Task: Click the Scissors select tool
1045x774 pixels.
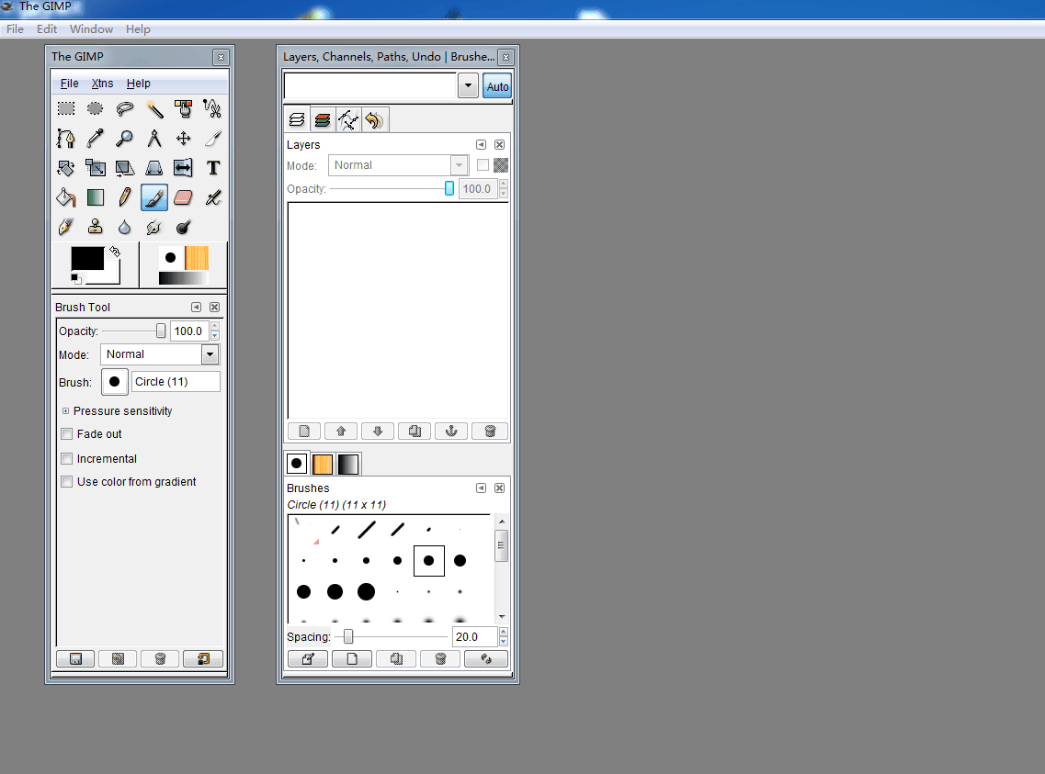Action: 213,109
